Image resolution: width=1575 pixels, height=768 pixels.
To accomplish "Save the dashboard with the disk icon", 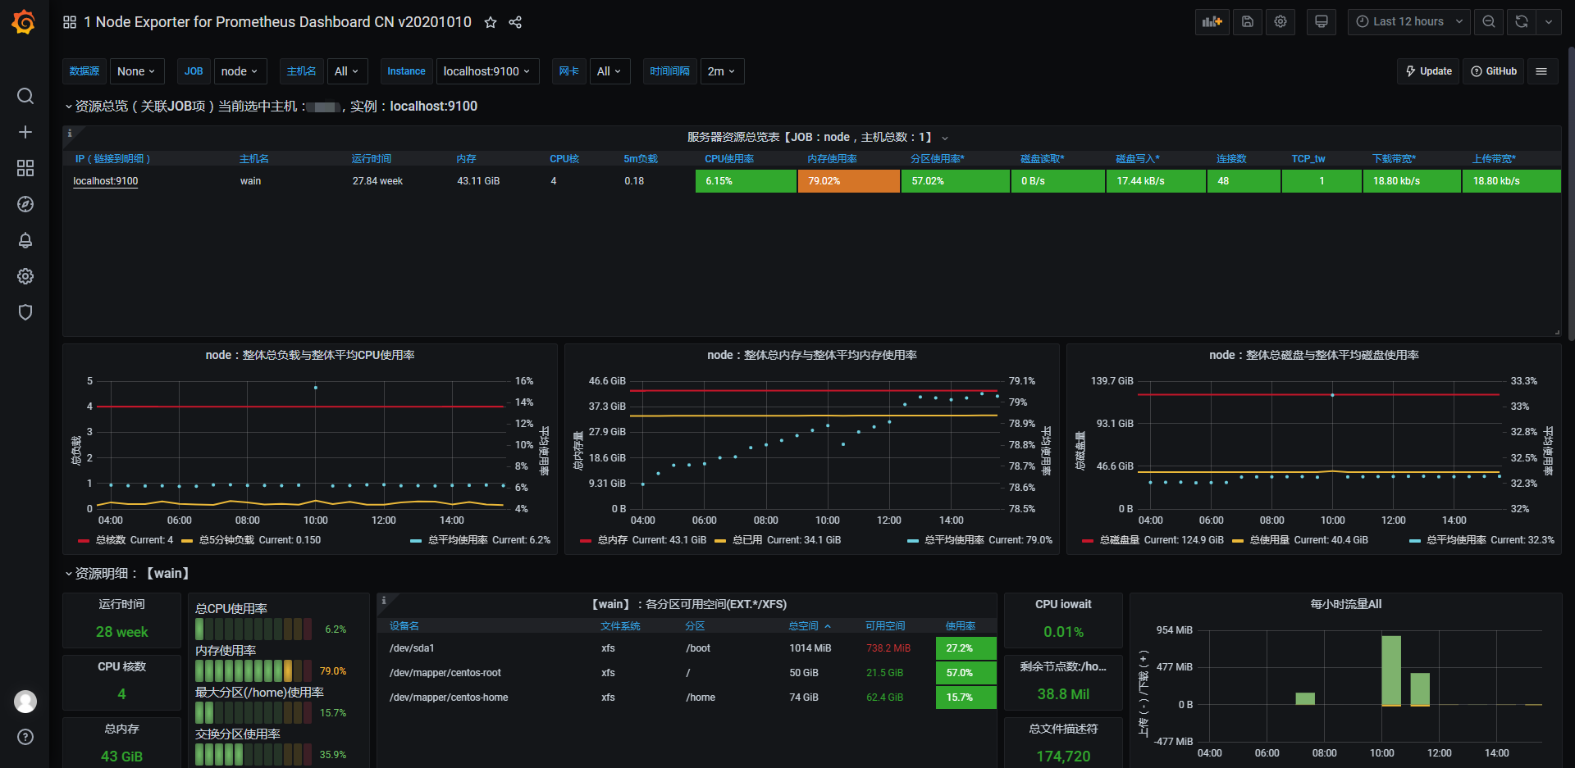I will (x=1247, y=22).
